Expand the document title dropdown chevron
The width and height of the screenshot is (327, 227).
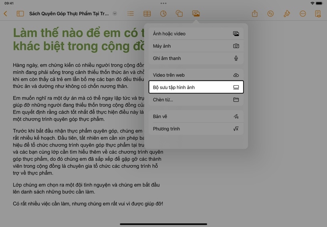tap(115, 14)
